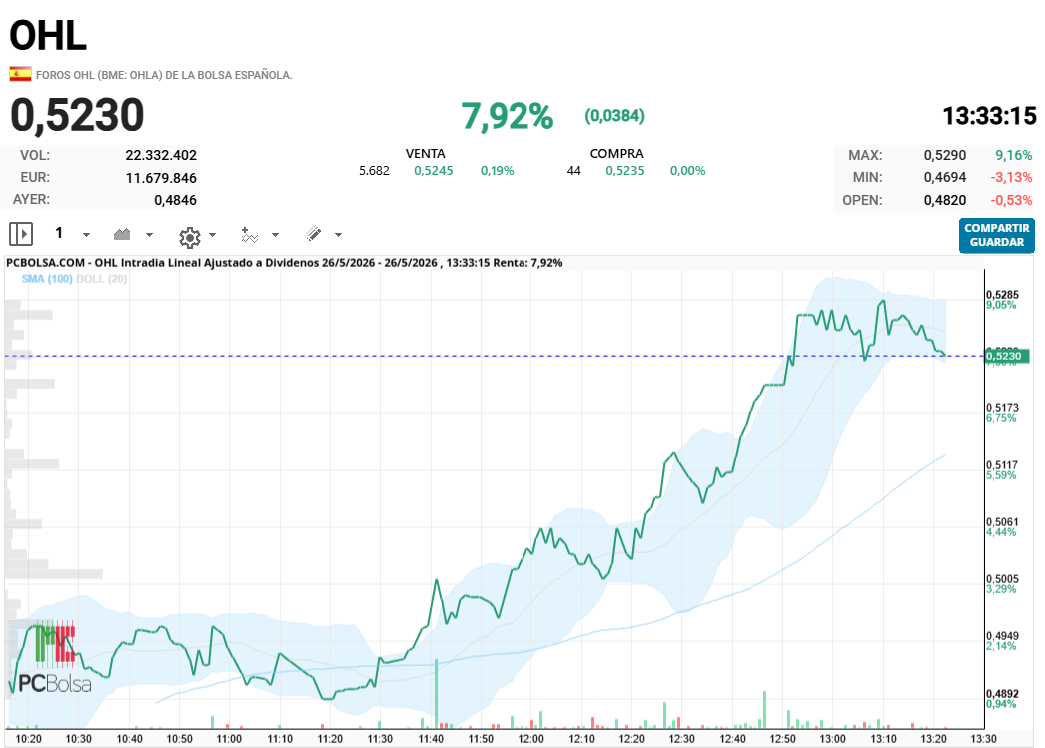Click the 0,5230 price tag on axis
This screenshot has height=748, width=1045.
1006,356
